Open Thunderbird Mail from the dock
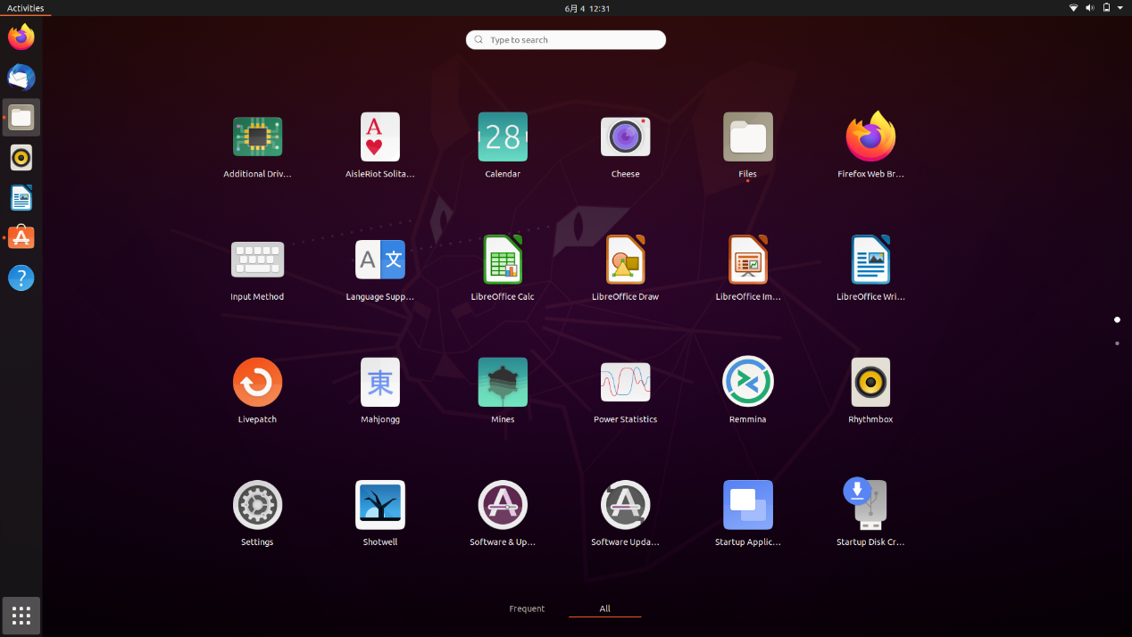 pyautogui.click(x=21, y=78)
